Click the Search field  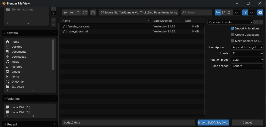(x=197, y=12)
